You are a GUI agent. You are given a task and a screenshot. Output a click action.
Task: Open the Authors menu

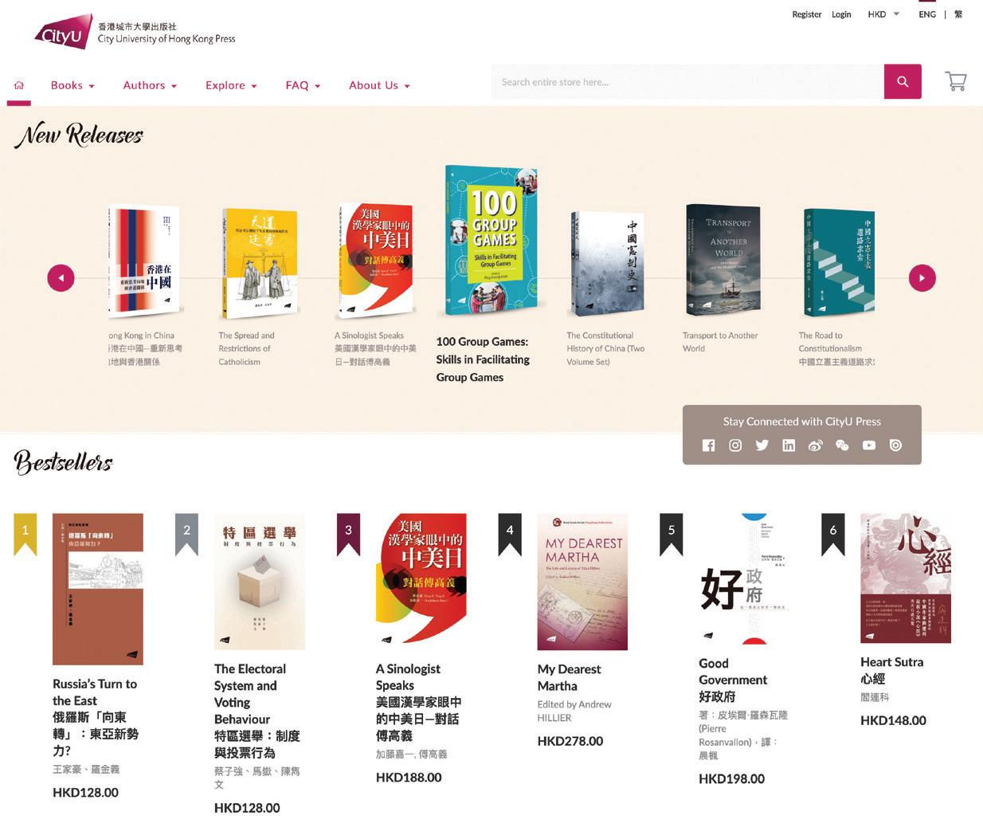coord(150,85)
